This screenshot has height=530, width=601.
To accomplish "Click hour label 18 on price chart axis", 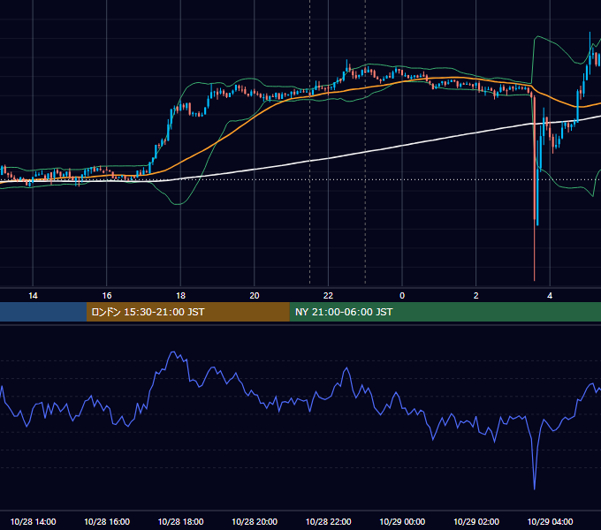I will [x=180, y=296].
